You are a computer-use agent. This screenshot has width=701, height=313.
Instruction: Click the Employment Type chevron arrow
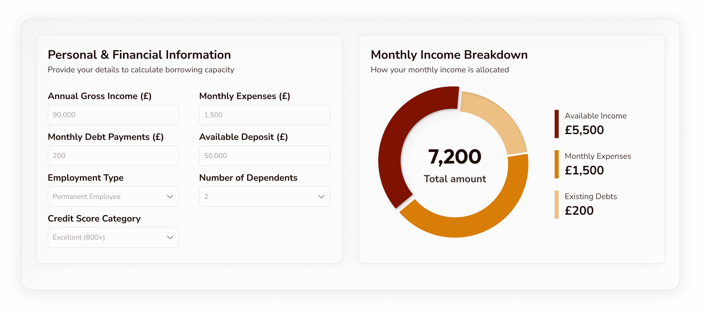click(170, 196)
